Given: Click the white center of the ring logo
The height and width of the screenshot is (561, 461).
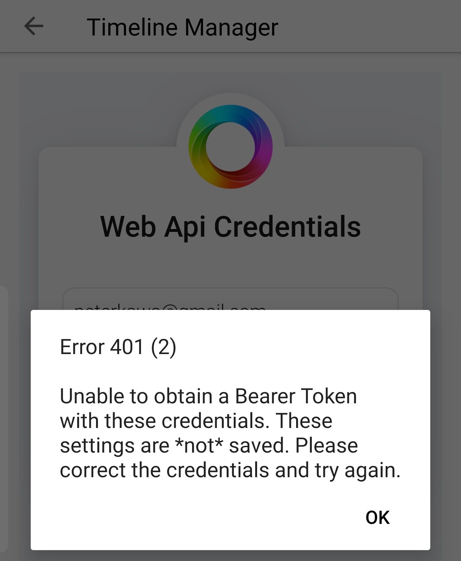Looking at the screenshot, I should point(230,146).
